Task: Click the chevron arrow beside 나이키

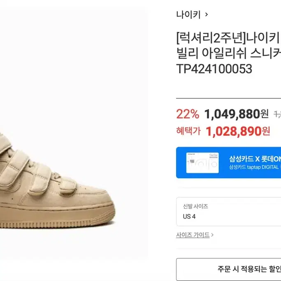Action: click(207, 14)
